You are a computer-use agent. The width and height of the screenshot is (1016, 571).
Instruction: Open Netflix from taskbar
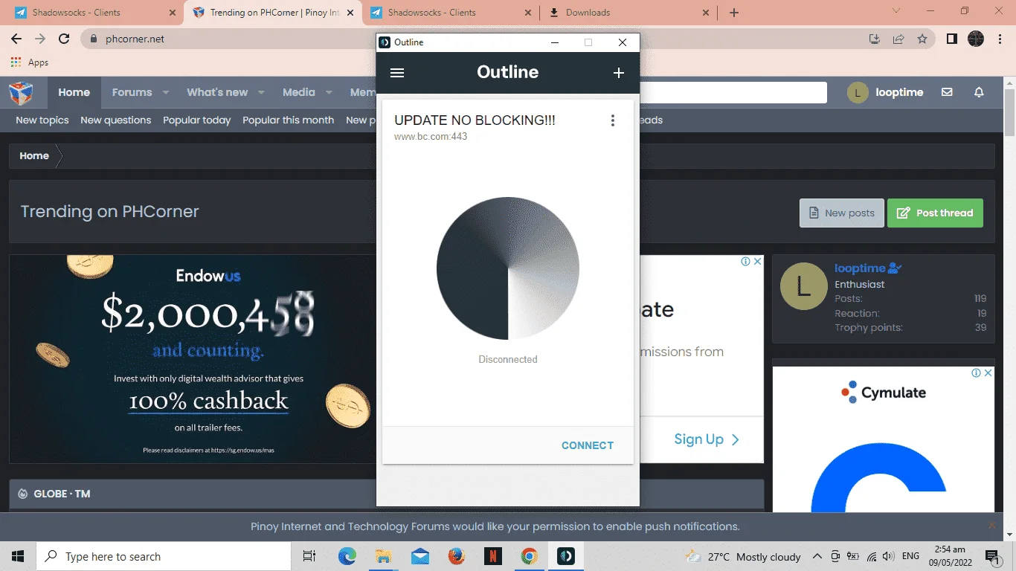pyautogui.click(x=493, y=556)
